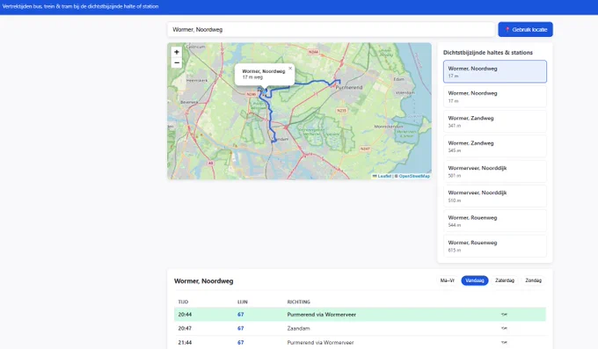Zoom out on the map
The width and height of the screenshot is (598, 349).
coord(176,62)
